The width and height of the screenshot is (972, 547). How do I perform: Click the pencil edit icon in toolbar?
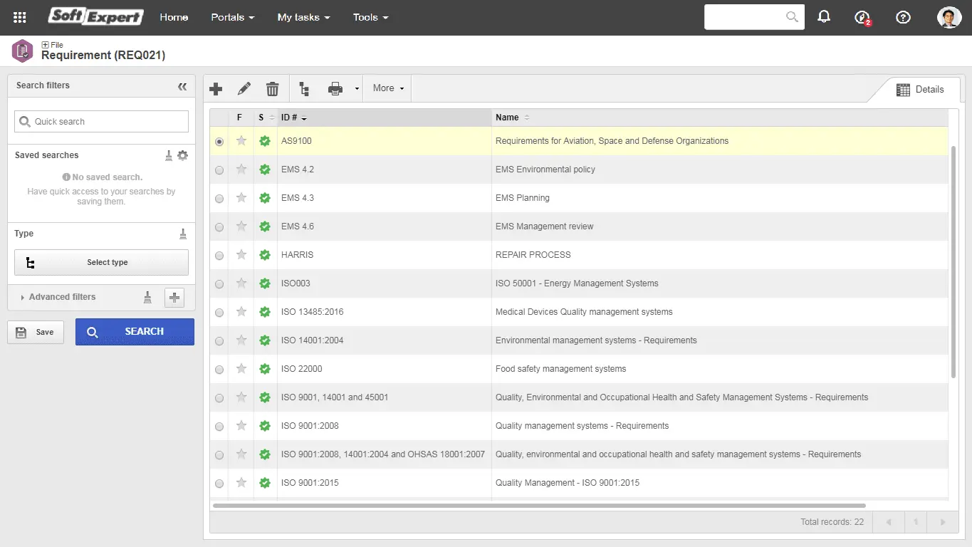click(x=244, y=89)
